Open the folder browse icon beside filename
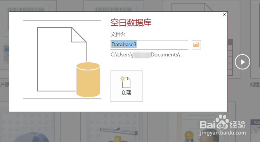The height and width of the screenshot is (142, 260). [x=196, y=45]
